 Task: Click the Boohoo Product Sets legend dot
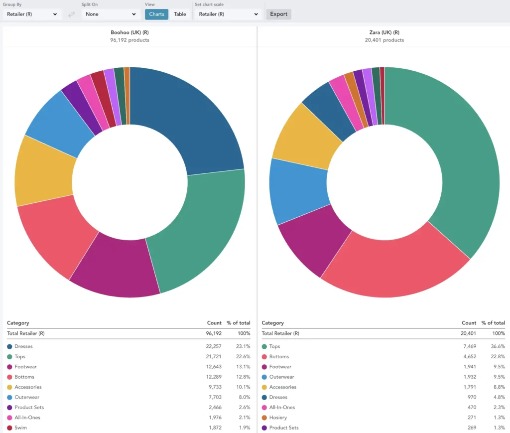[9, 408]
